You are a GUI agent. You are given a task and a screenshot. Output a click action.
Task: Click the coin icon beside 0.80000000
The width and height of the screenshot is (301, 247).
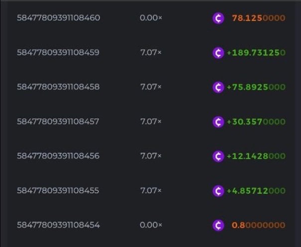point(217,225)
